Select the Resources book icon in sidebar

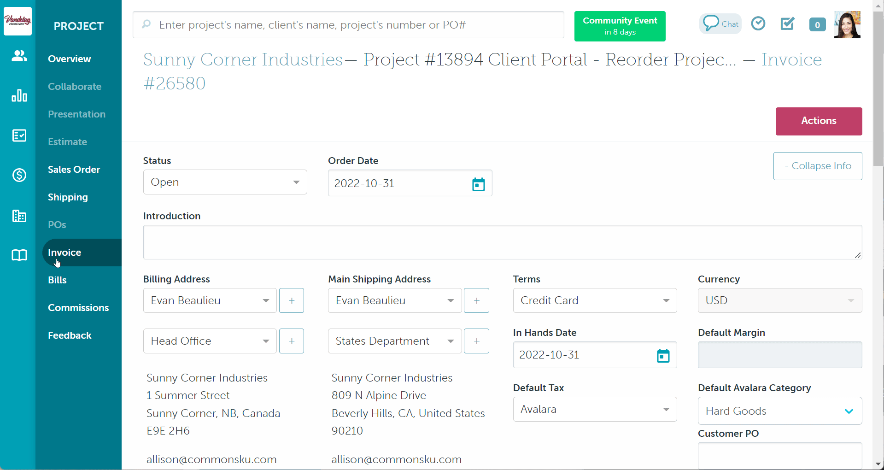coord(18,255)
